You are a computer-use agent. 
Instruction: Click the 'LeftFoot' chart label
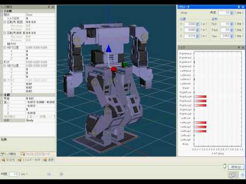(x=186, y=118)
